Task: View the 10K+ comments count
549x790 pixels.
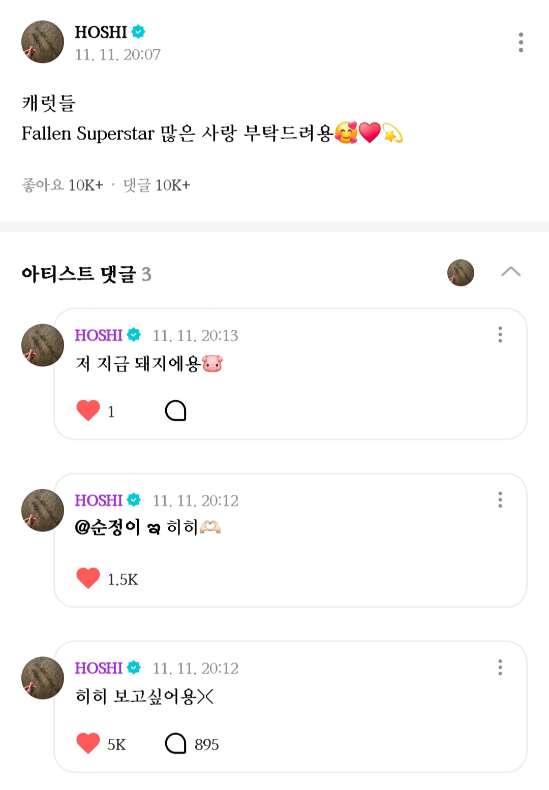Action: 157,185
